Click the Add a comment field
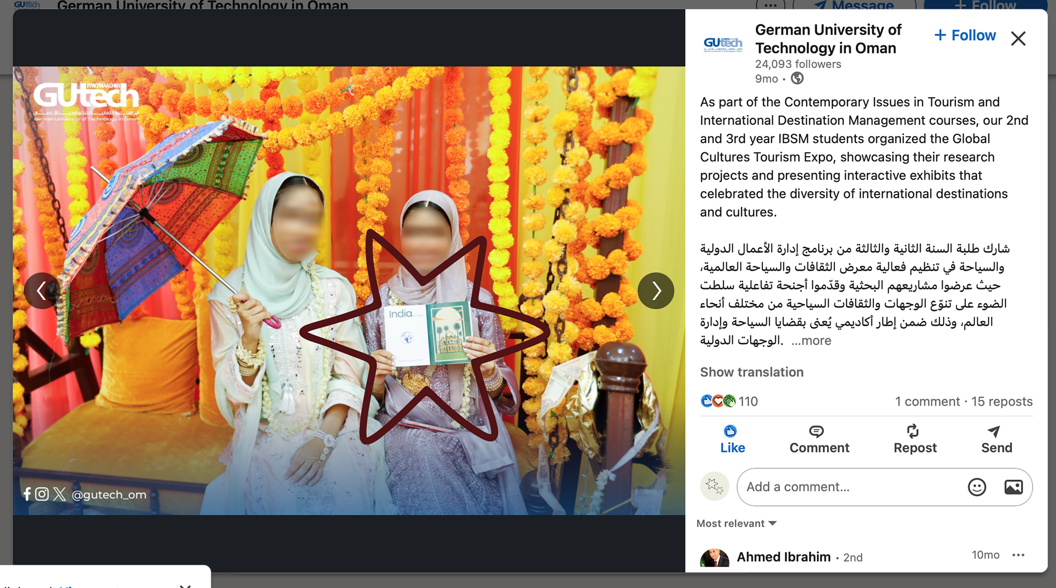Viewport: 1056px width, 588px height. point(884,487)
